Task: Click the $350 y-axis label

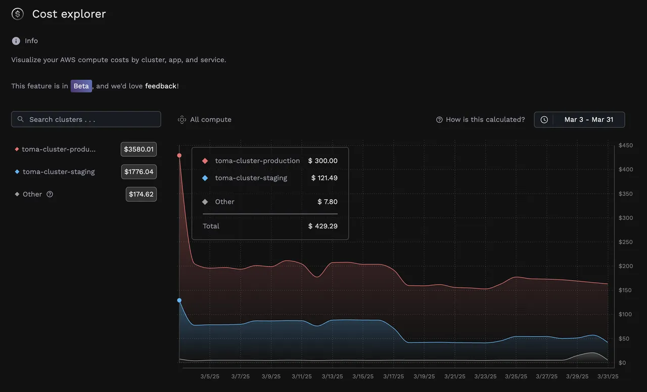Action: pyautogui.click(x=626, y=194)
